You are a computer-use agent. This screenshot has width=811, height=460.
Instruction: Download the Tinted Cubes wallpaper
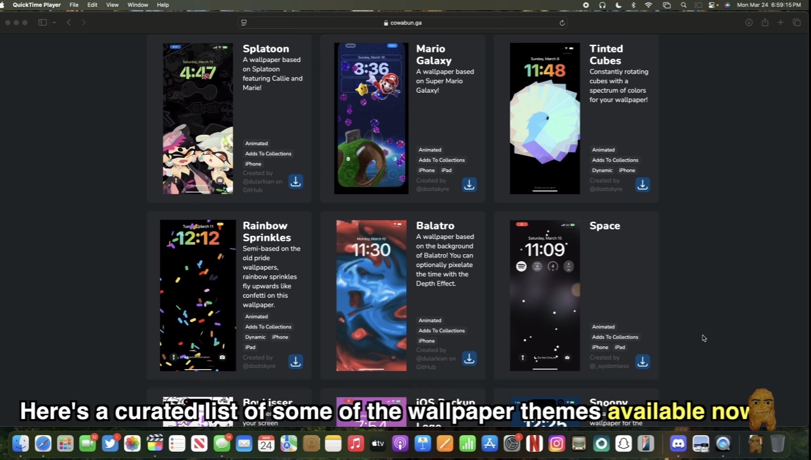pyautogui.click(x=642, y=184)
